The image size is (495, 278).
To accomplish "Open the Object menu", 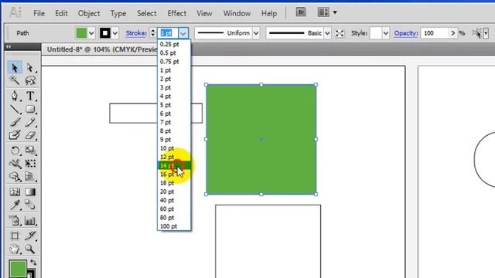I will tap(89, 13).
